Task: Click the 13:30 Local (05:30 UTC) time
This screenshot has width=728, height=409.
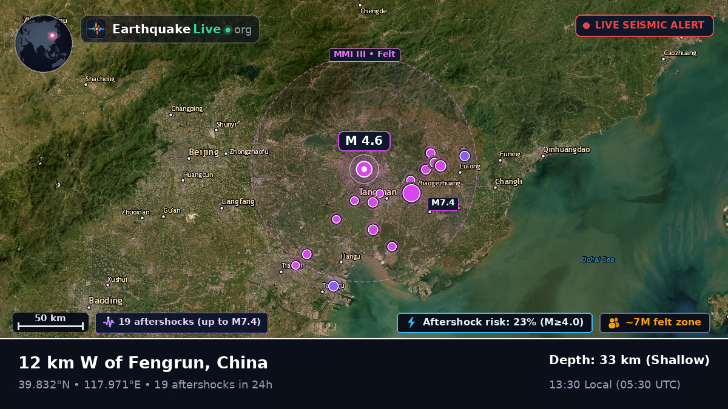Action: 615,384
